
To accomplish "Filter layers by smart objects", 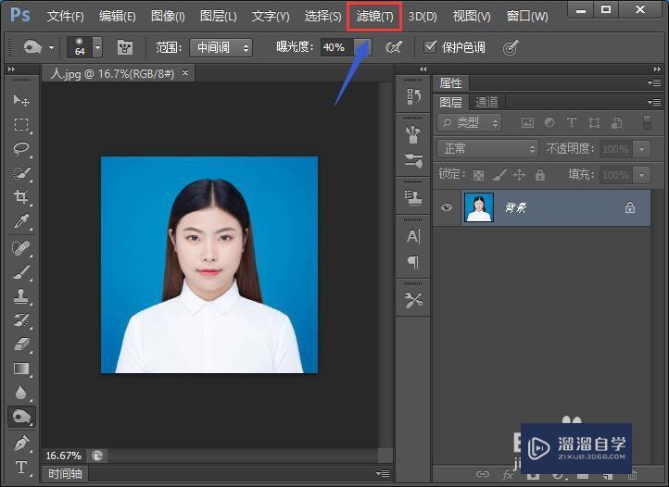I will coord(616,123).
